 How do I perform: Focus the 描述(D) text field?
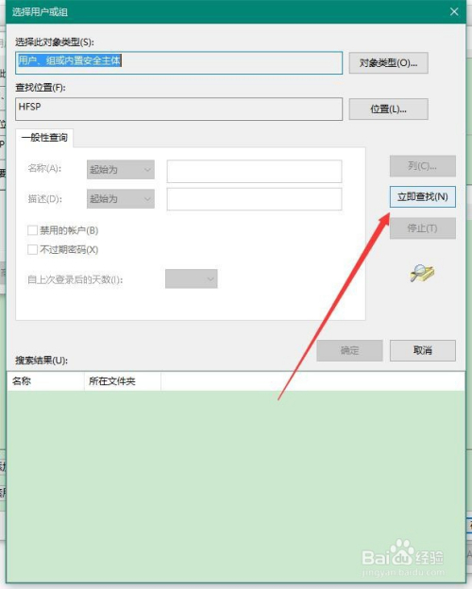tap(255, 199)
